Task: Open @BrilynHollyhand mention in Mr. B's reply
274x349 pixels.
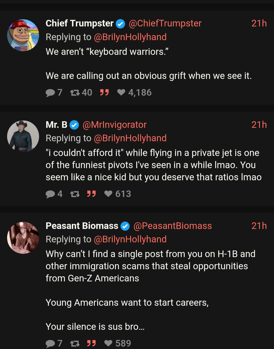Action: tap(130, 138)
